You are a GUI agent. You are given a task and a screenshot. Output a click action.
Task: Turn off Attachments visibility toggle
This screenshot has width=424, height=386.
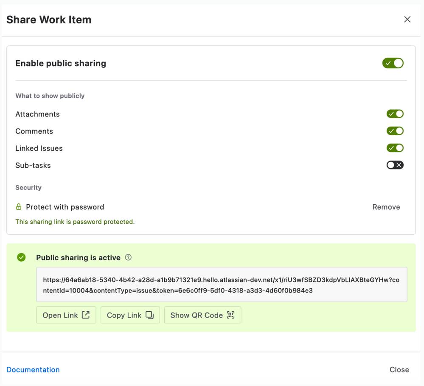point(395,114)
